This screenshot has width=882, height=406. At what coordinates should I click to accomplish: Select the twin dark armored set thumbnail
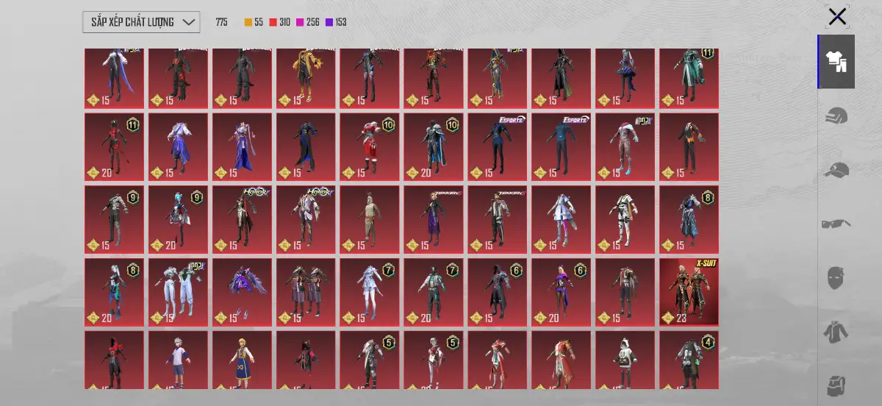click(x=306, y=291)
